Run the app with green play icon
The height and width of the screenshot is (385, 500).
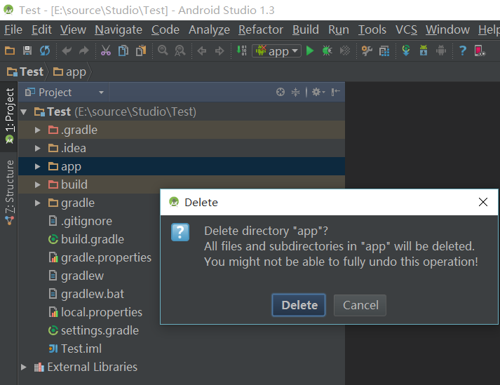[x=310, y=50]
